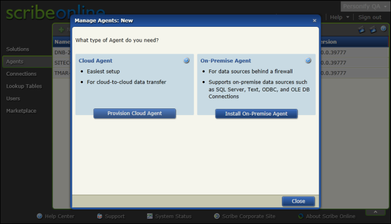Screen dimensions: 391x224
Task: Select Agents in the sidebar
Action: click(27, 61)
